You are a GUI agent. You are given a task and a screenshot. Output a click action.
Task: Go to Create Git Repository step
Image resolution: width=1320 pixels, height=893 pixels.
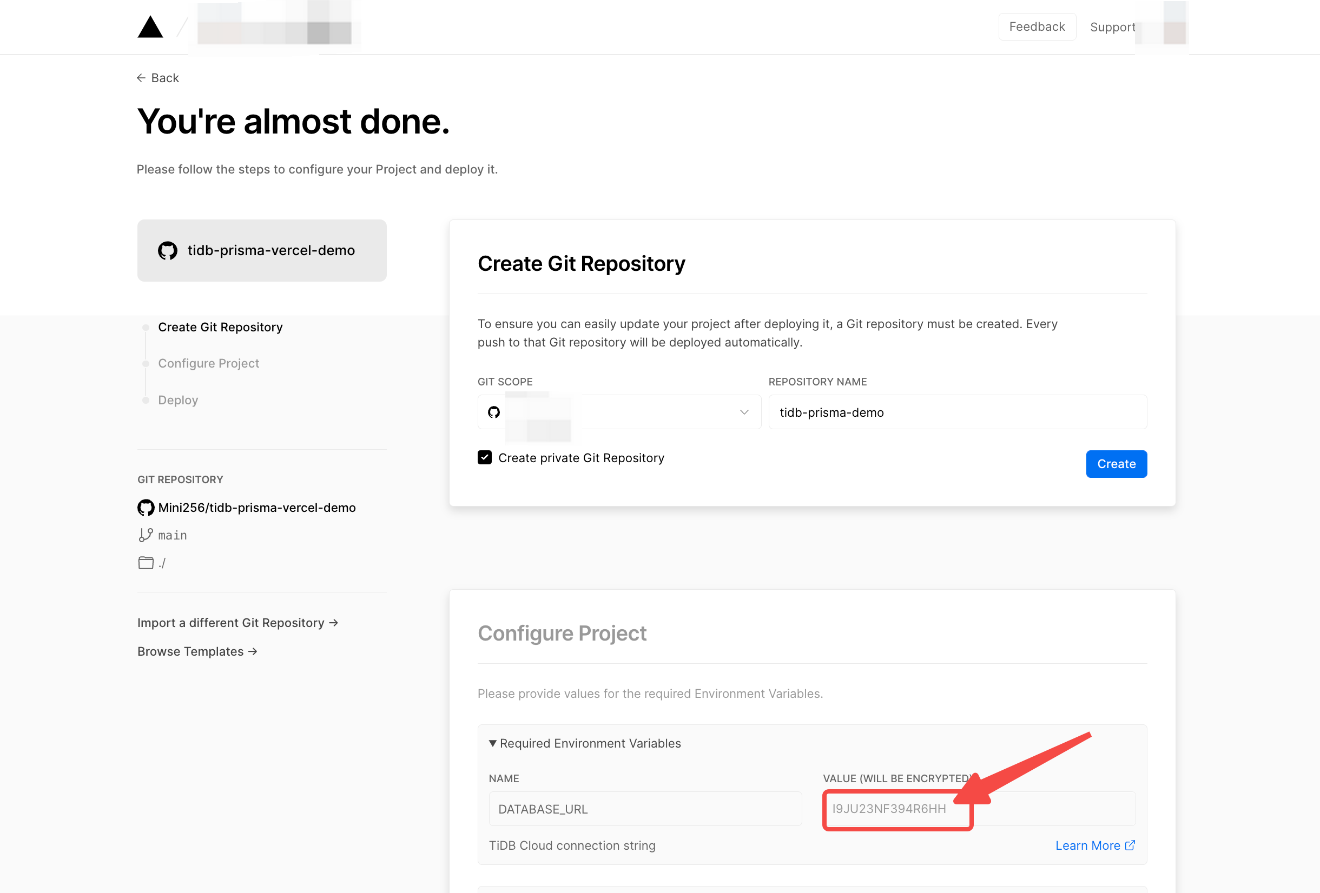pyautogui.click(x=220, y=327)
